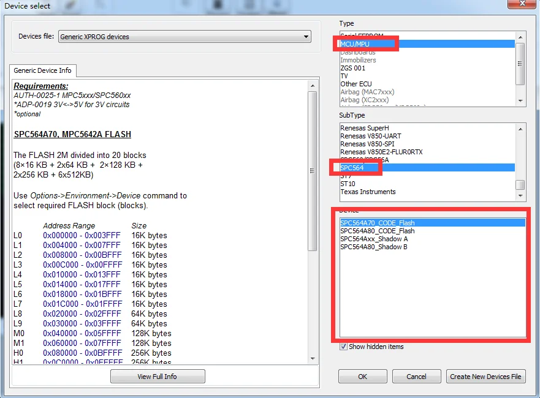Click the SPC564A70, MPC5642A FLASH heading

pos(72,134)
